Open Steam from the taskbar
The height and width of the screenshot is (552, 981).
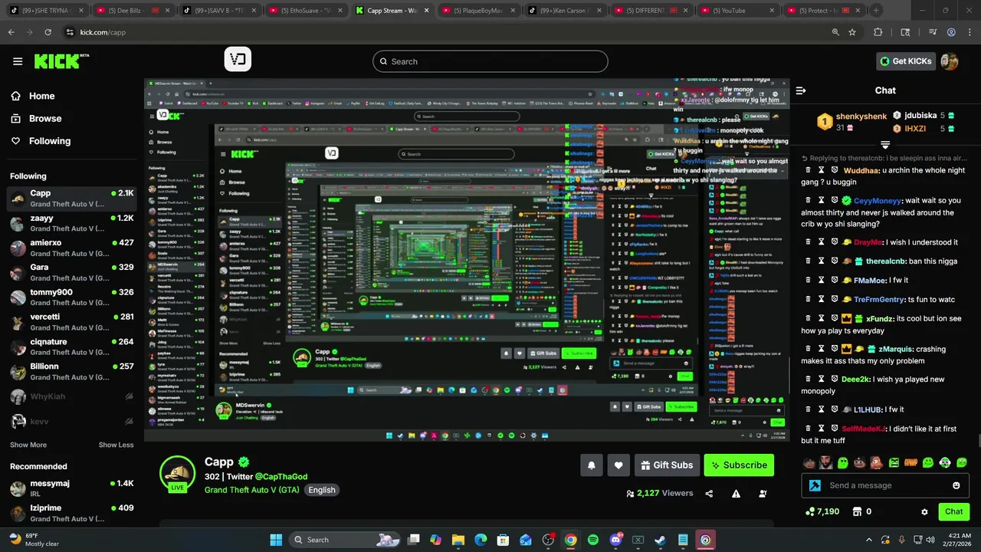(x=660, y=540)
